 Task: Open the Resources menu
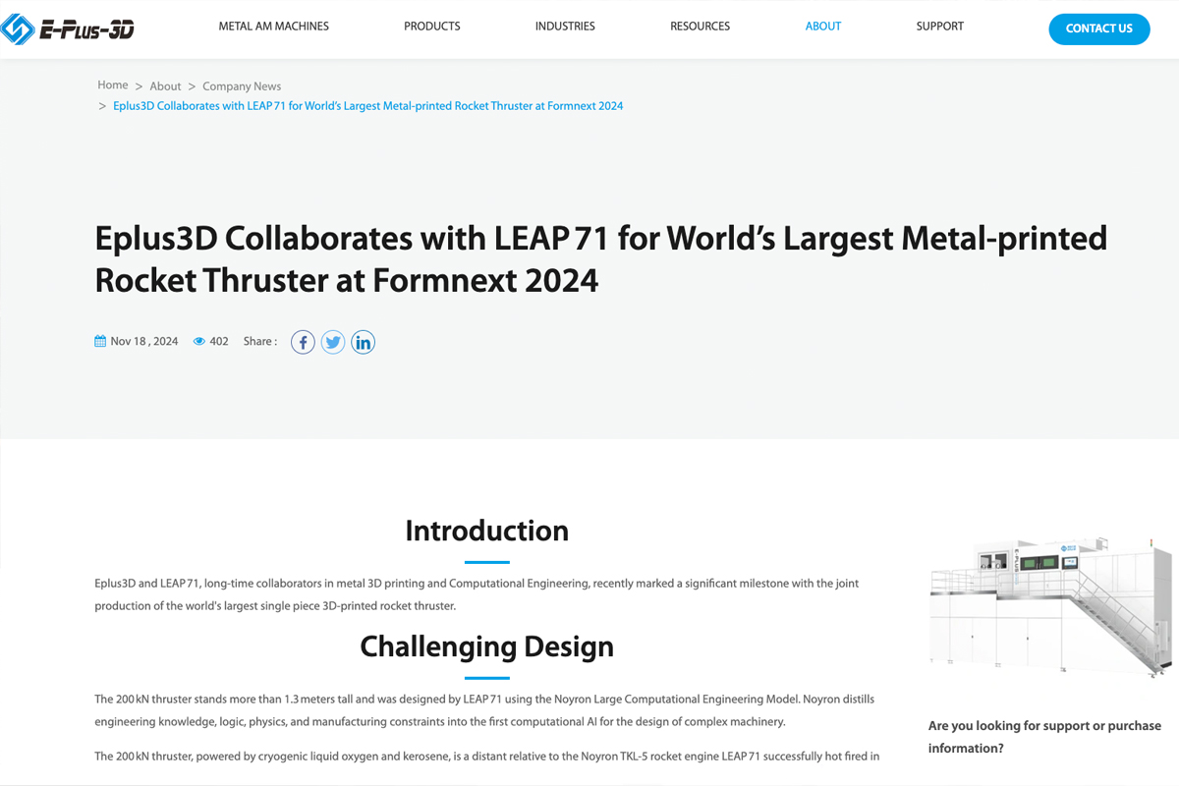click(701, 27)
